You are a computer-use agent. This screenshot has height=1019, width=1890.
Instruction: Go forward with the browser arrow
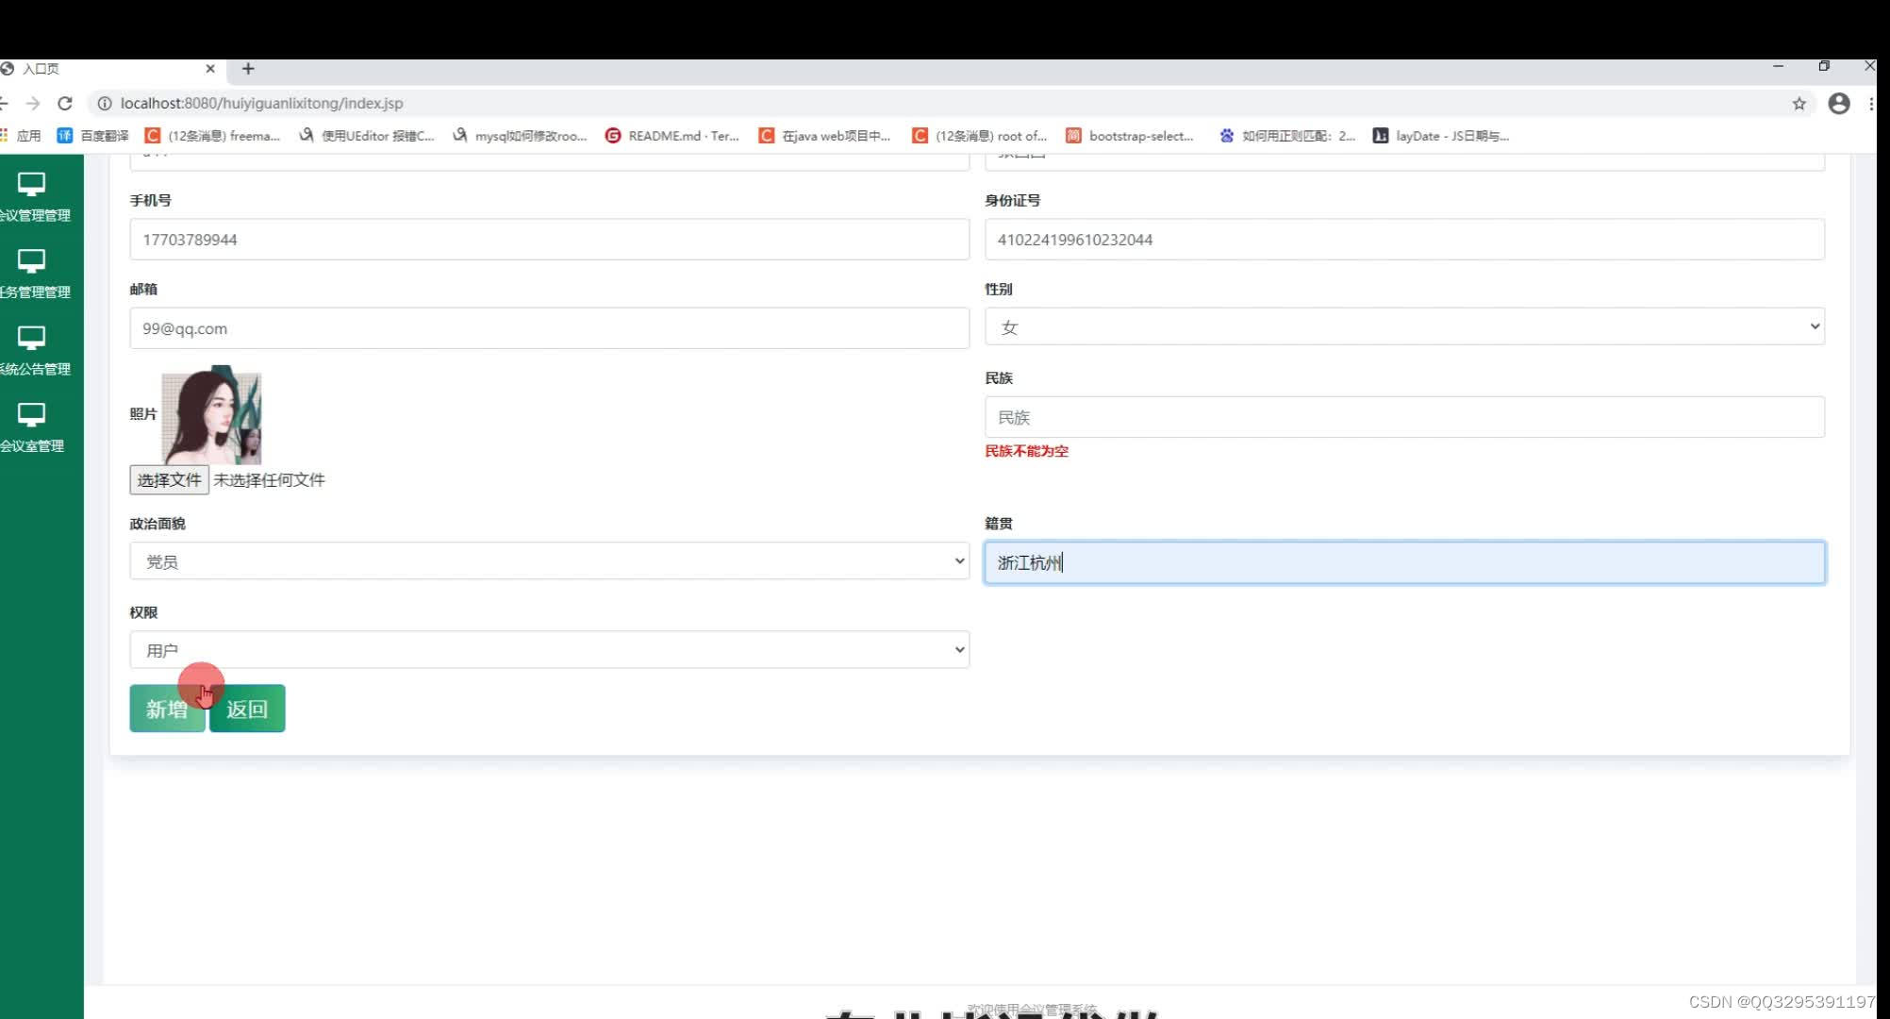coord(33,104)
